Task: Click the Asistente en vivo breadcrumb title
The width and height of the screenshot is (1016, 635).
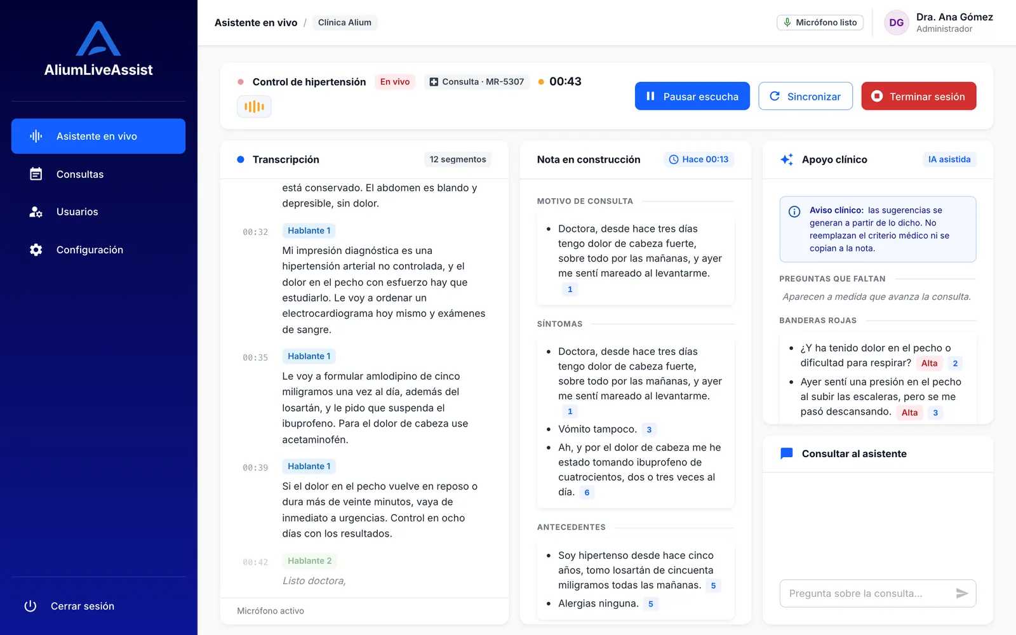Action: 256,22
